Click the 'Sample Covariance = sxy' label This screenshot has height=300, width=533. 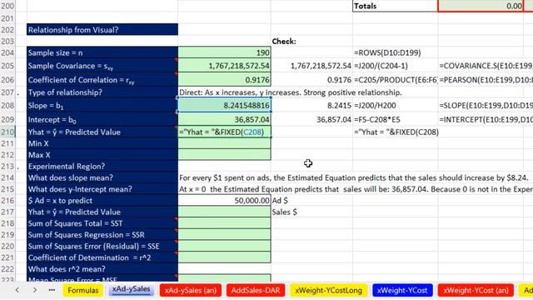point(70,66)
